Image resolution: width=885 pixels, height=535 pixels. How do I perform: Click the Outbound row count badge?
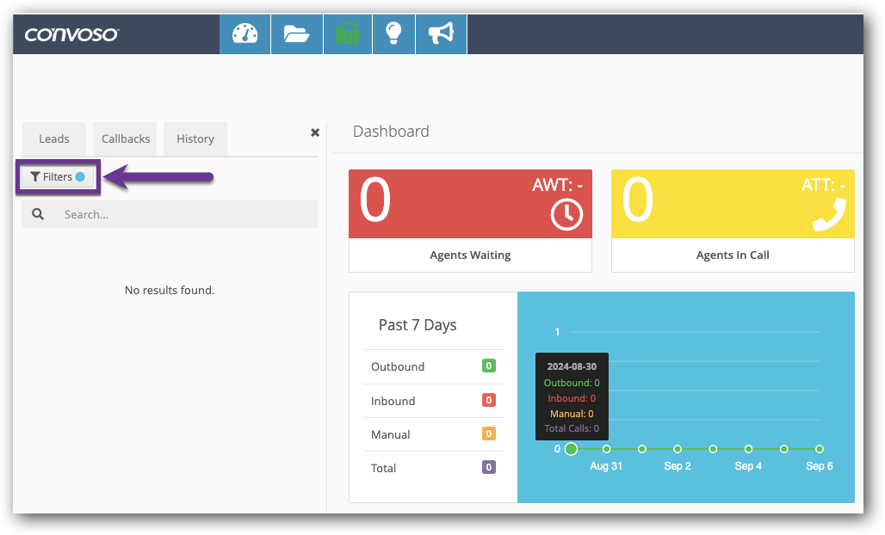489,366
